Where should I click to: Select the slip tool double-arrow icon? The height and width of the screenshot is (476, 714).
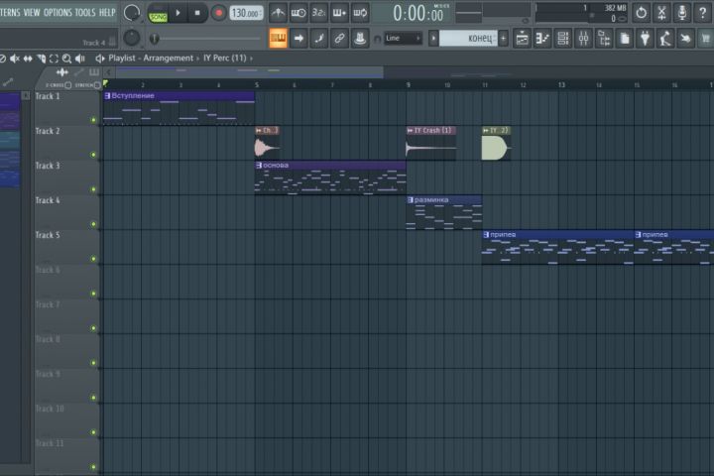28,59
